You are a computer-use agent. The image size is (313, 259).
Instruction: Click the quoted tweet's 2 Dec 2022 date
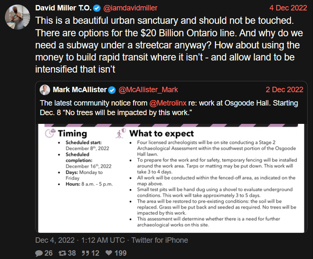point(284,90)
